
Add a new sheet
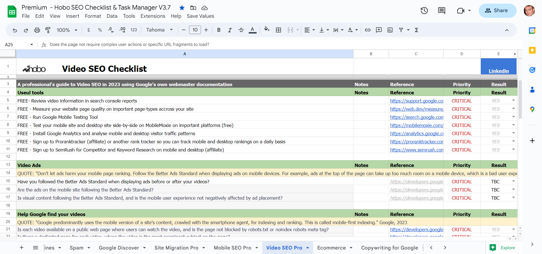coord(22,248)
